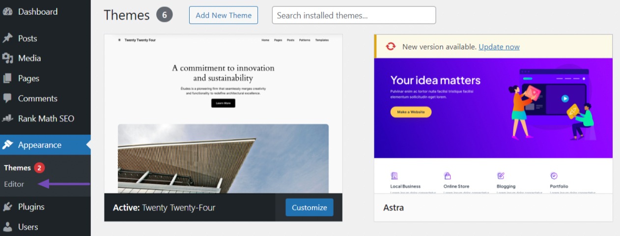Click the Plugins plug icon

[x=7, y=207]
